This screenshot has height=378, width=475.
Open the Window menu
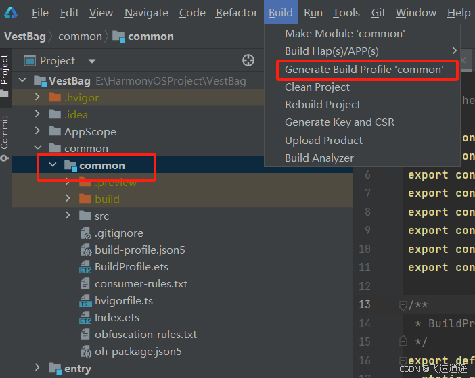pyautogui.click(x=416, y=13)
